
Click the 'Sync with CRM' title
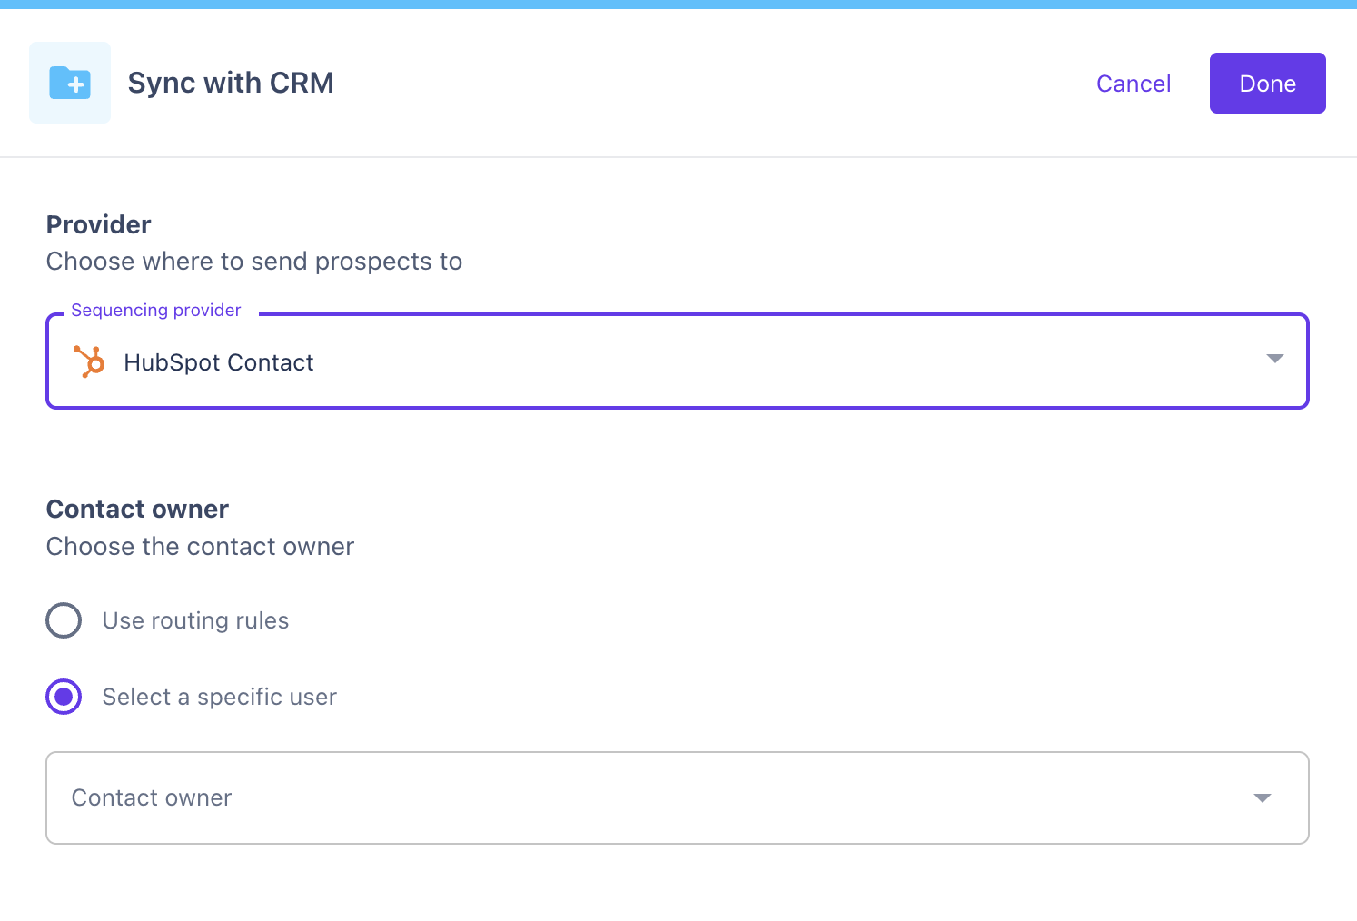231,83
